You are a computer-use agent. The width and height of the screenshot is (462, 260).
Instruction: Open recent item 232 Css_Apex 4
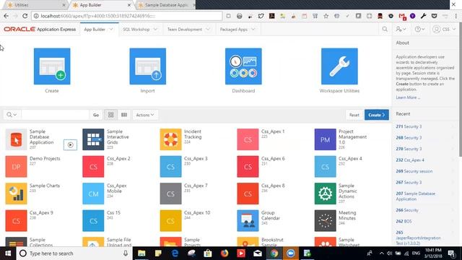click(x=410, y=160)
